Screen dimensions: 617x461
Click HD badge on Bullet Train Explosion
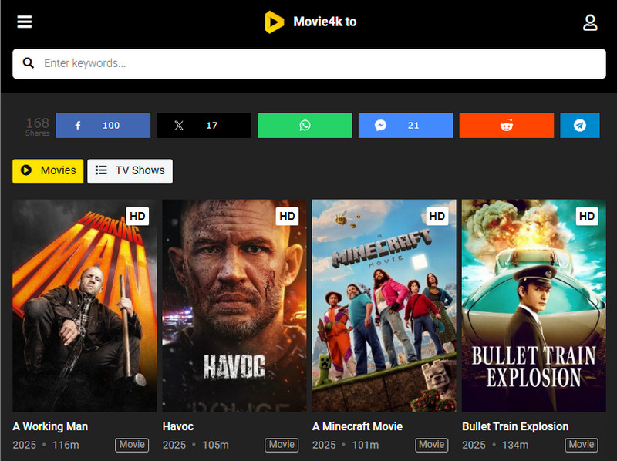tap(587, 216)
